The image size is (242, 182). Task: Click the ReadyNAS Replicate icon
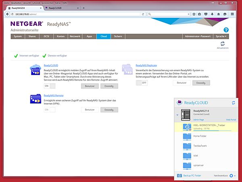pyautogui.click(x=127, y=69)
